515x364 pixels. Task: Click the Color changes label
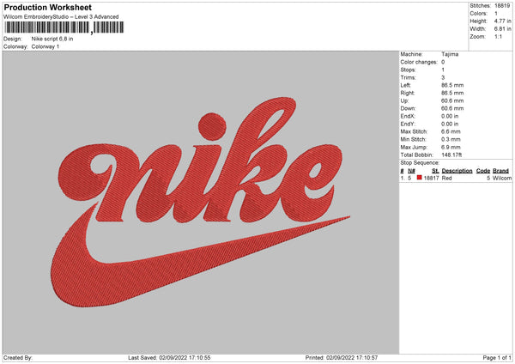(x=419, y=62)
